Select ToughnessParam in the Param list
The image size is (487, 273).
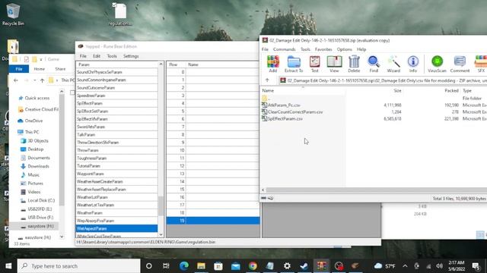116,158
